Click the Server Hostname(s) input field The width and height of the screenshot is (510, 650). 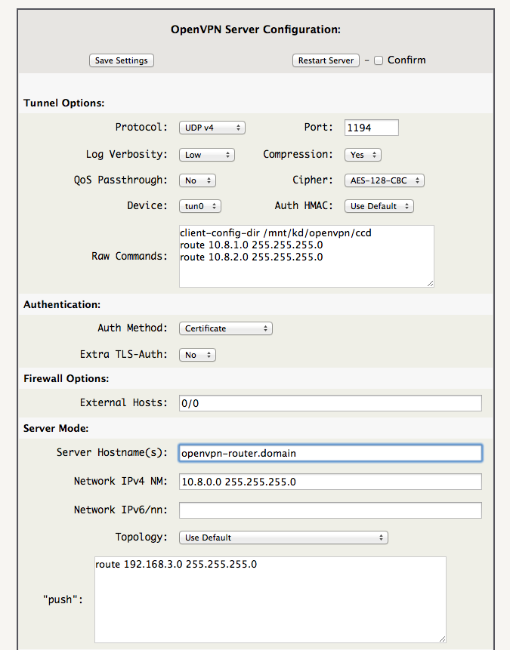click(330, 453)
